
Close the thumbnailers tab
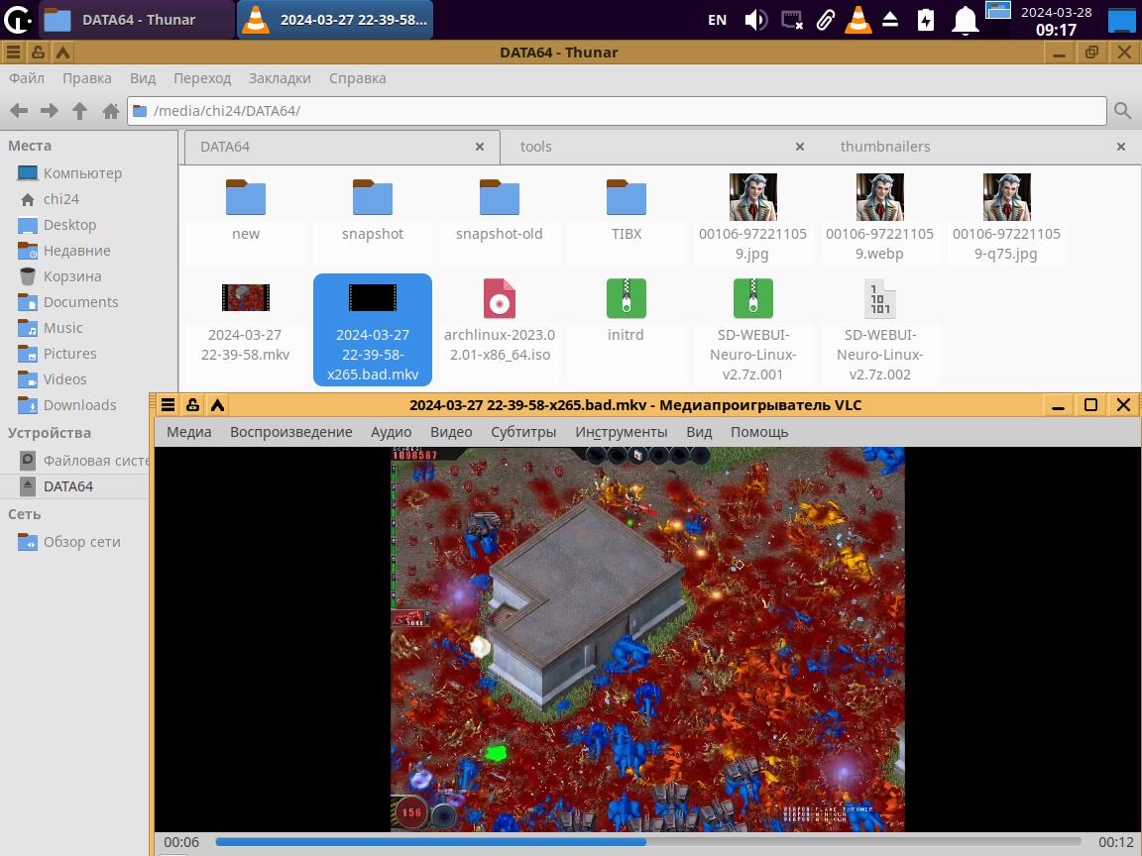pos(1121,147)
